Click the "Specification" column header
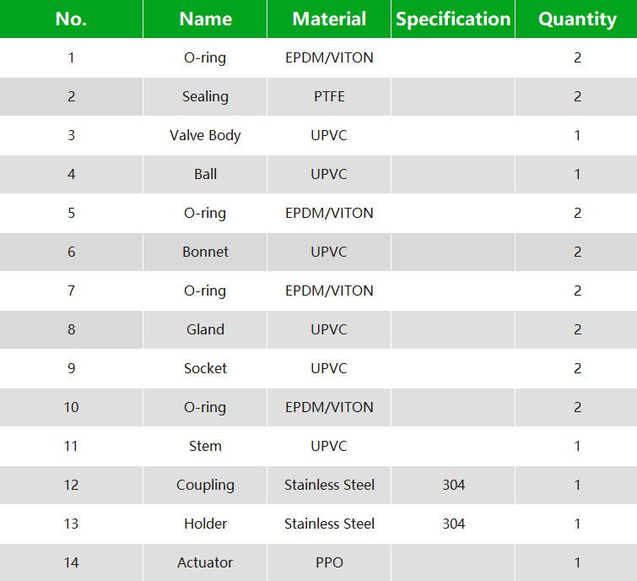 [453, 19]
